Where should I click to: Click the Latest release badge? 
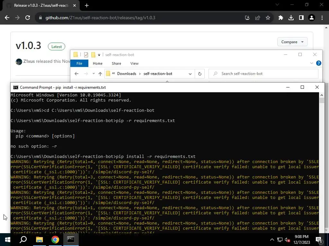tap(57, 47)
